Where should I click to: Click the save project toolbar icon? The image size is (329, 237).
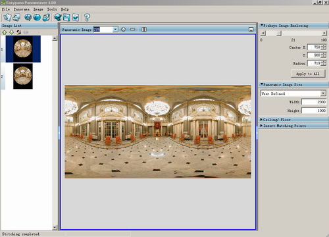(x=16, y=17)
